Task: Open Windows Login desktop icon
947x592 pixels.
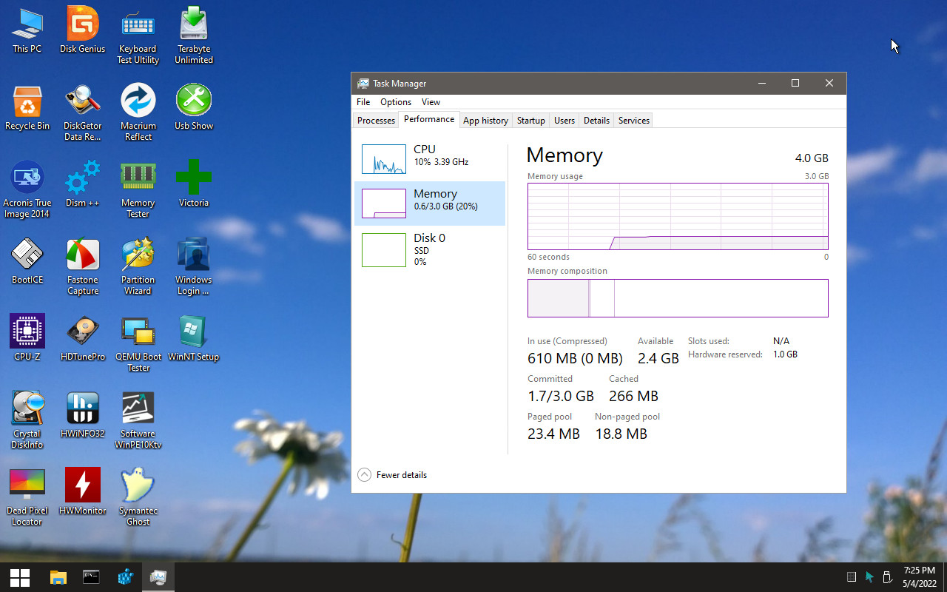Action: pyautogui.click(x=194, y=266)
